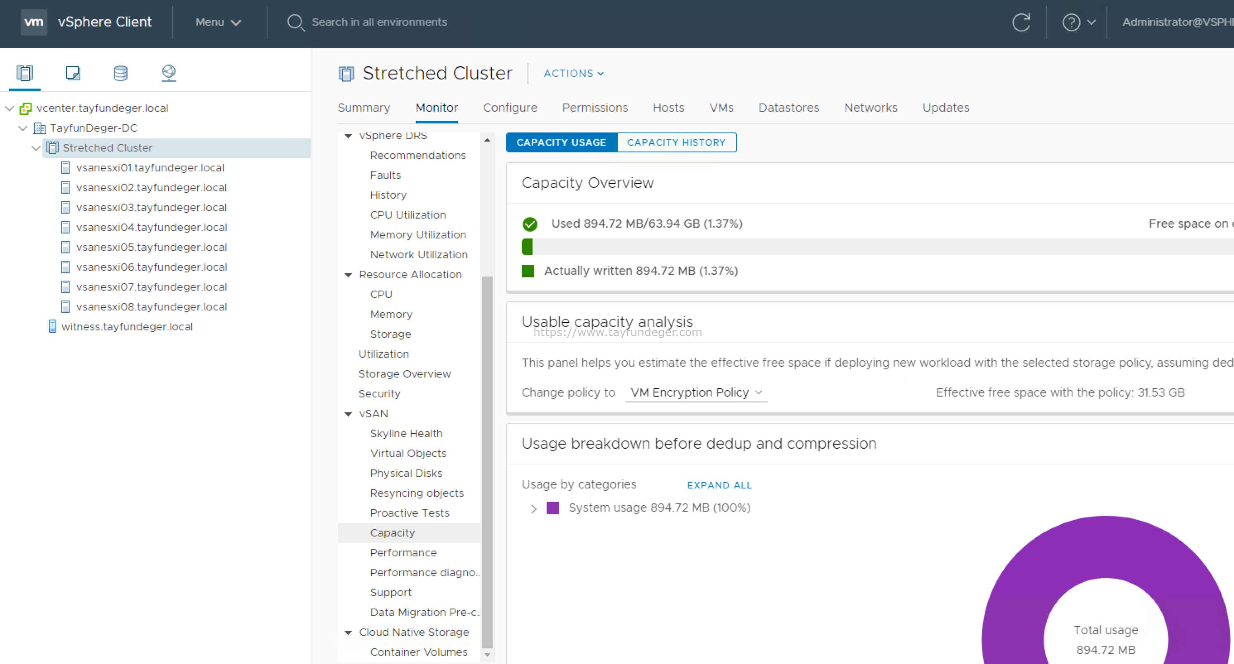Click the vCenter server icon beside vcenter.tayfundeger.local

pyautogui.click(x=25, y=109)
